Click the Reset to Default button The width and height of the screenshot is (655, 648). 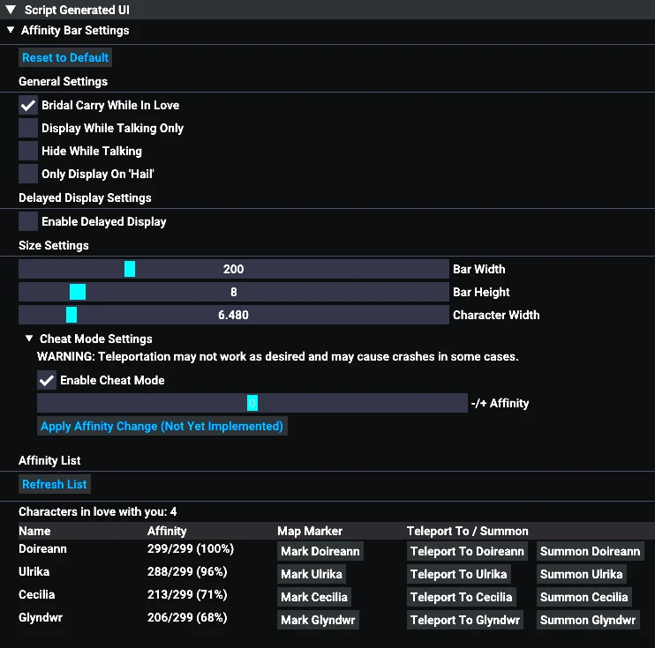click(x=65, y=58)
